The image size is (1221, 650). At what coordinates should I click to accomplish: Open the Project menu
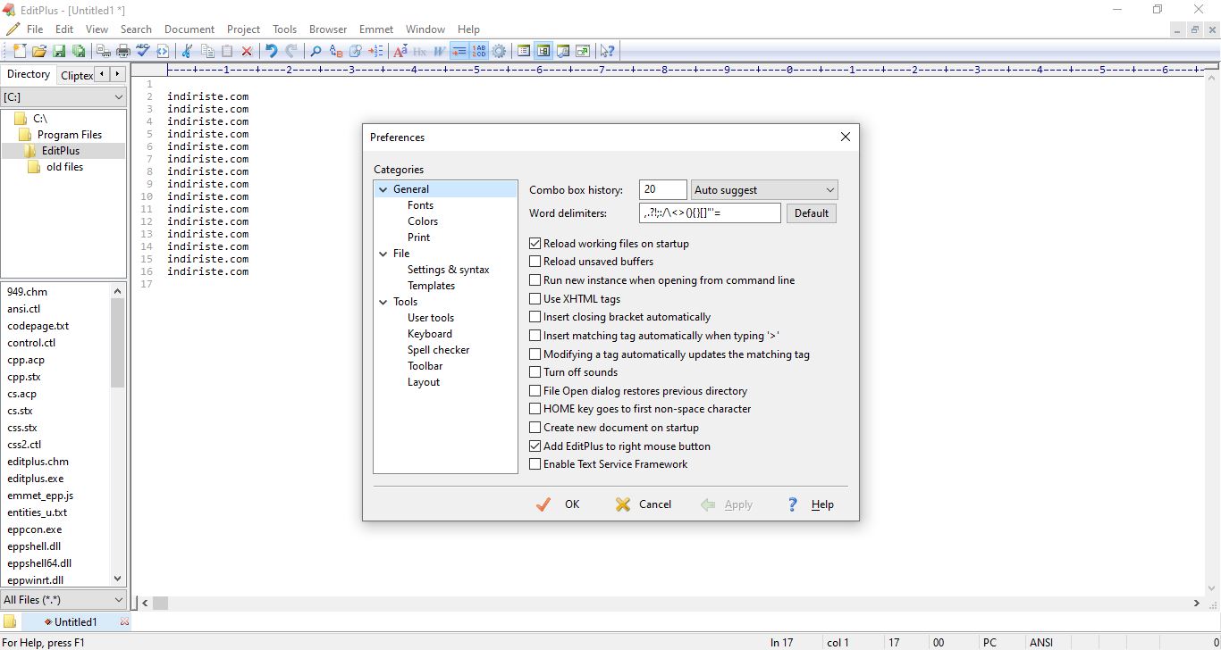pyautogui.click(x=243, y=29)
